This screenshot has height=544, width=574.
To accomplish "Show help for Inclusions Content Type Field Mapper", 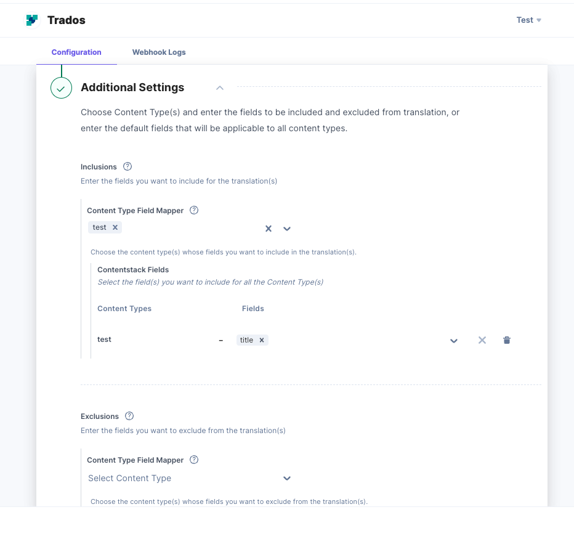I will tap(194, 210).
